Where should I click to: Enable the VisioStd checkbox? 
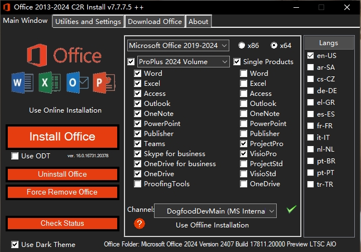[x=244, y=174]
